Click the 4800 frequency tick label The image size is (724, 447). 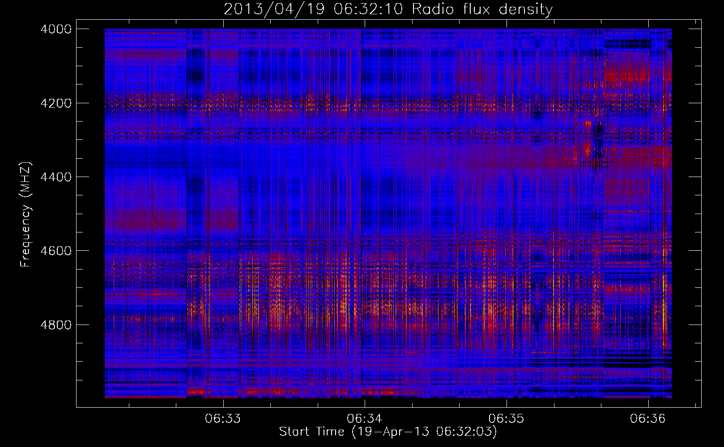[56, 325]
